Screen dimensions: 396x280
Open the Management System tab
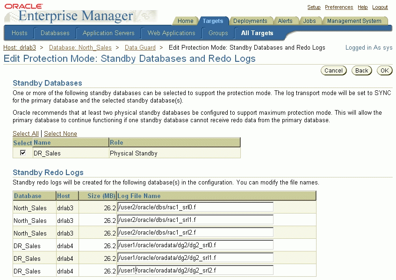(x=355, y=21)
